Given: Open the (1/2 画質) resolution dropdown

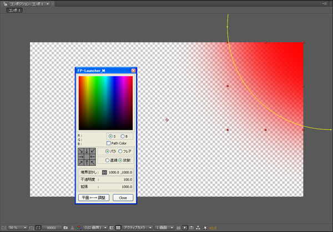Looking at the screenshot, I should coord(95,228).
